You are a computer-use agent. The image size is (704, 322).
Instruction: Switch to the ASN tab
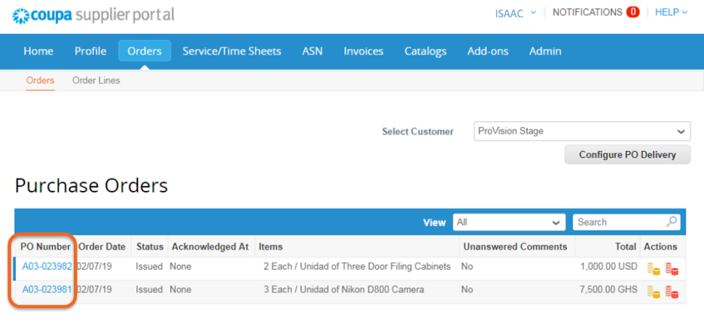coord(312,51)
